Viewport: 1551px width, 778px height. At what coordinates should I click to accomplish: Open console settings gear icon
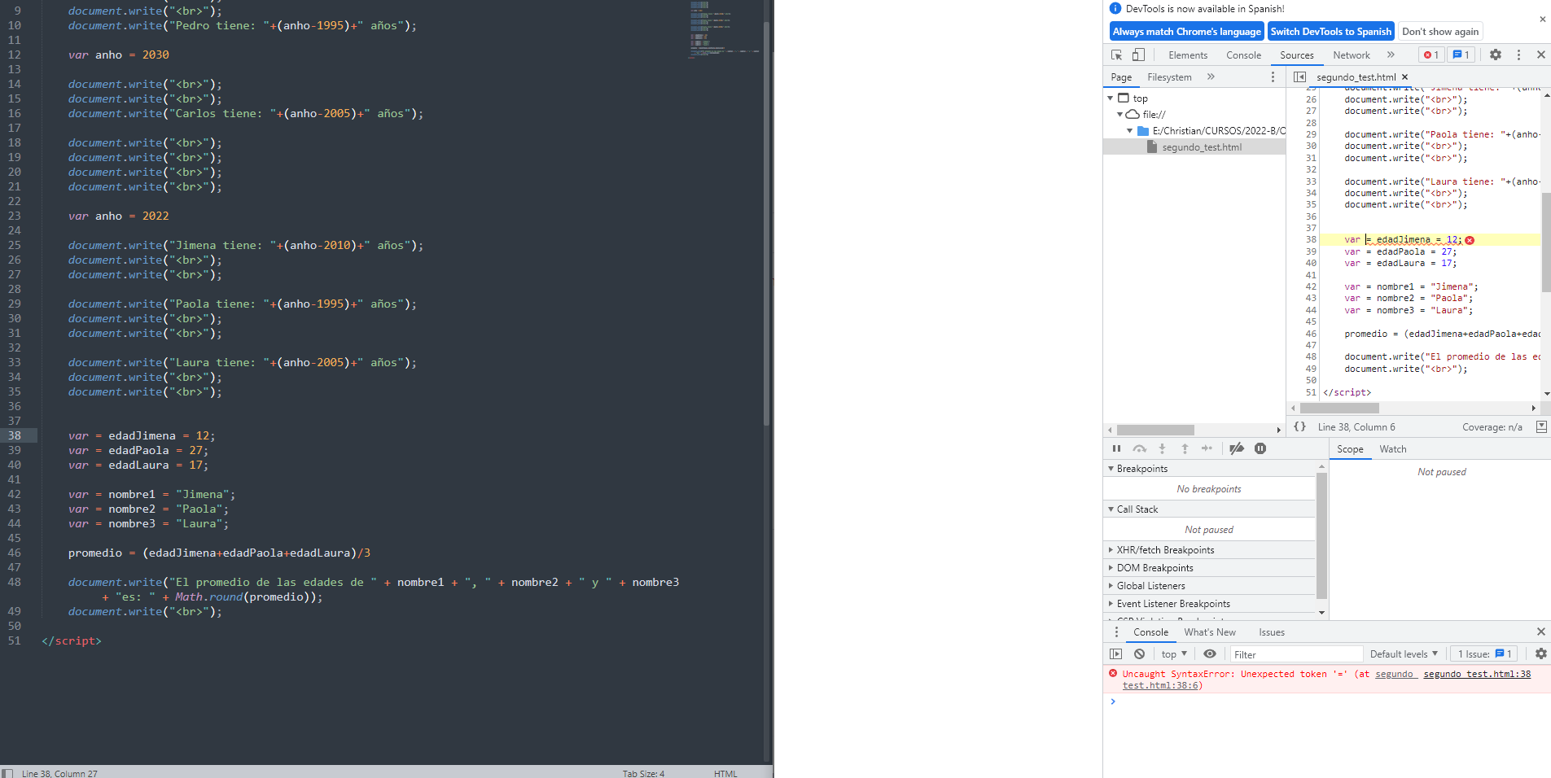1540,653
